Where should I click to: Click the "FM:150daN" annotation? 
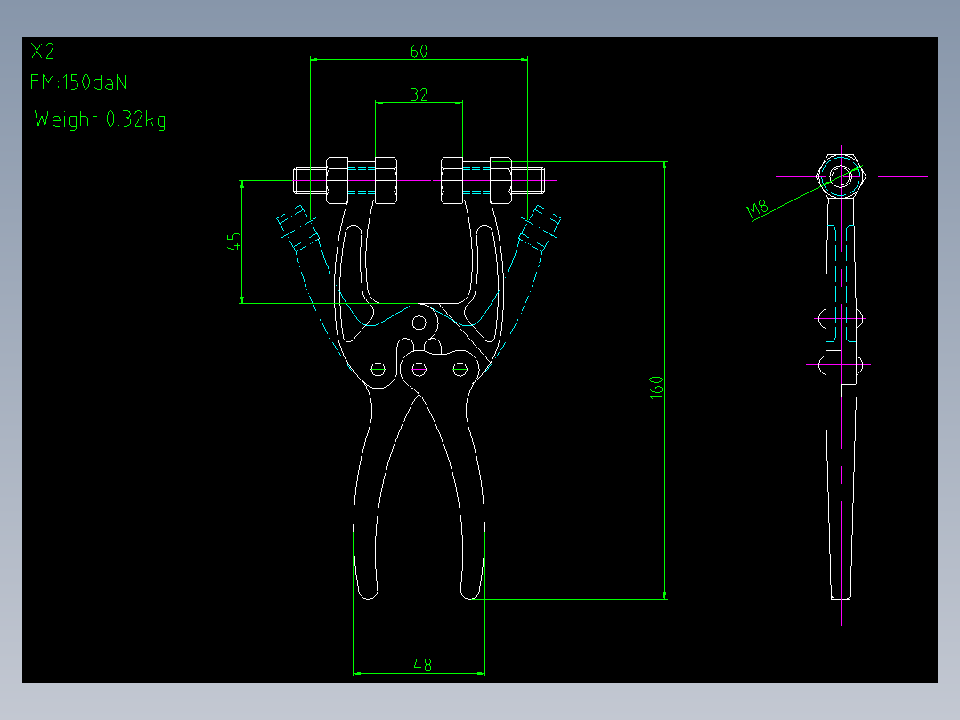[x=78, y=83]
